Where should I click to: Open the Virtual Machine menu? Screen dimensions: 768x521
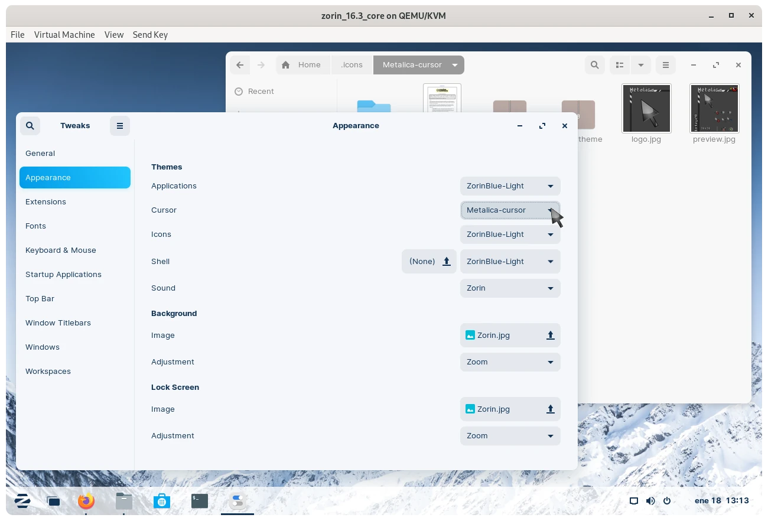pos(64,35)
